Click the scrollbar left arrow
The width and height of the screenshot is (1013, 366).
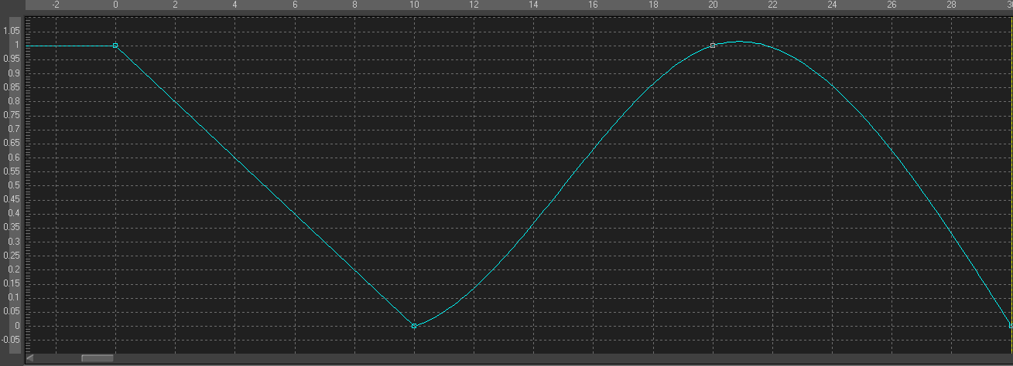[x=30, y=358]
